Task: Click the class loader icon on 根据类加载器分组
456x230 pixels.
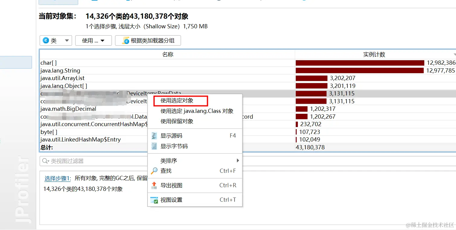Action: 126,40
